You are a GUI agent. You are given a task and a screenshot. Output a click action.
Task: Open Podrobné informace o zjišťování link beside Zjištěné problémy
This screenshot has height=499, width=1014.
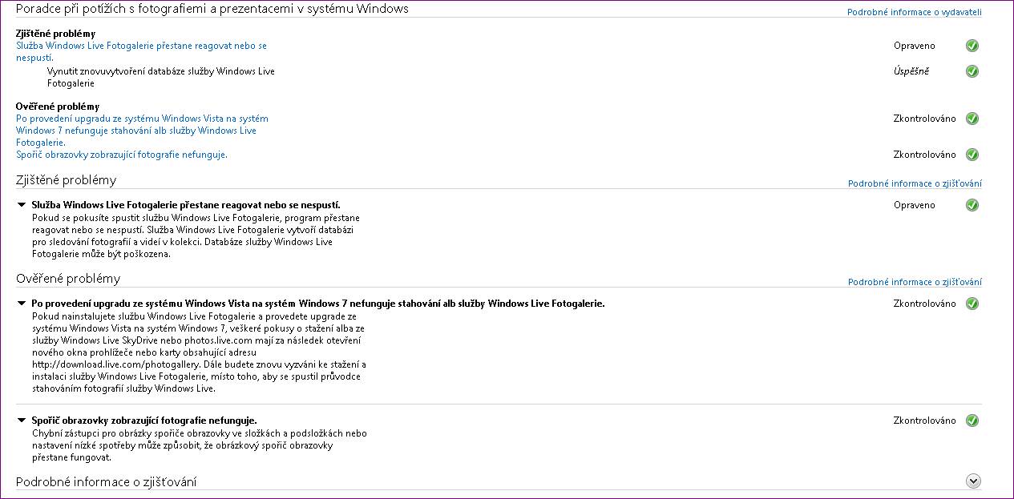pos(915,183)
